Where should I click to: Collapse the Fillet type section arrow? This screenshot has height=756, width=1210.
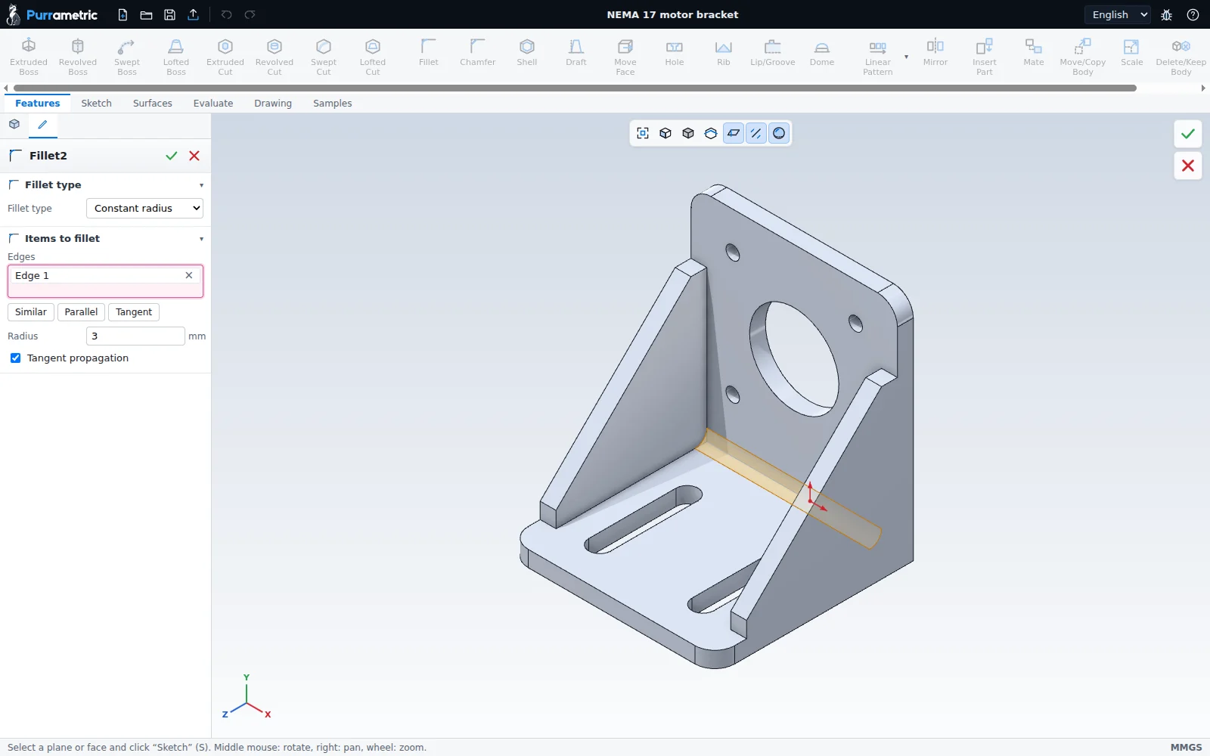point(201,185)
